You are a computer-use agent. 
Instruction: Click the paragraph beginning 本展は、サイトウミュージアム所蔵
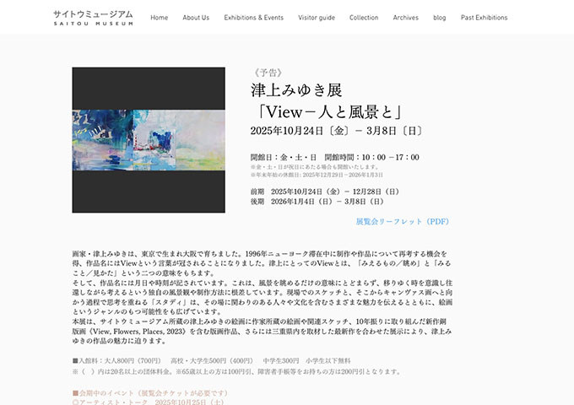(262, 331)
